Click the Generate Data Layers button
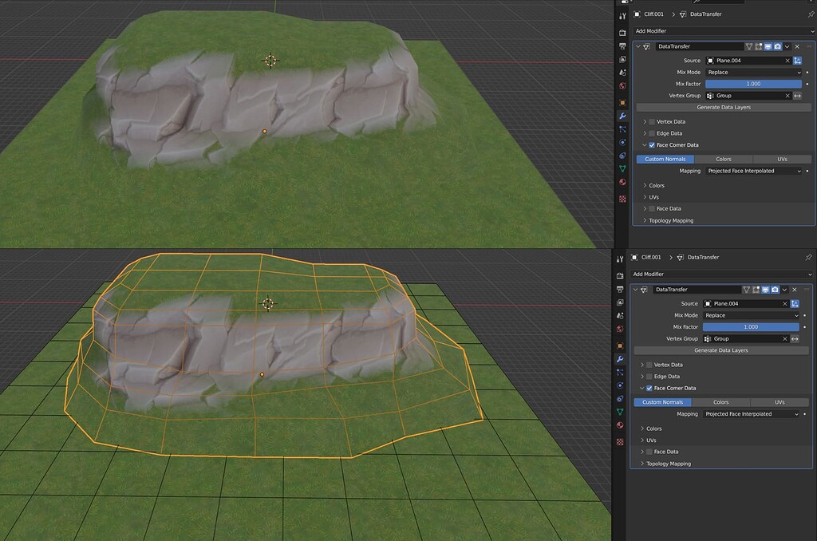Screen dimensions: 817x541 722,107
